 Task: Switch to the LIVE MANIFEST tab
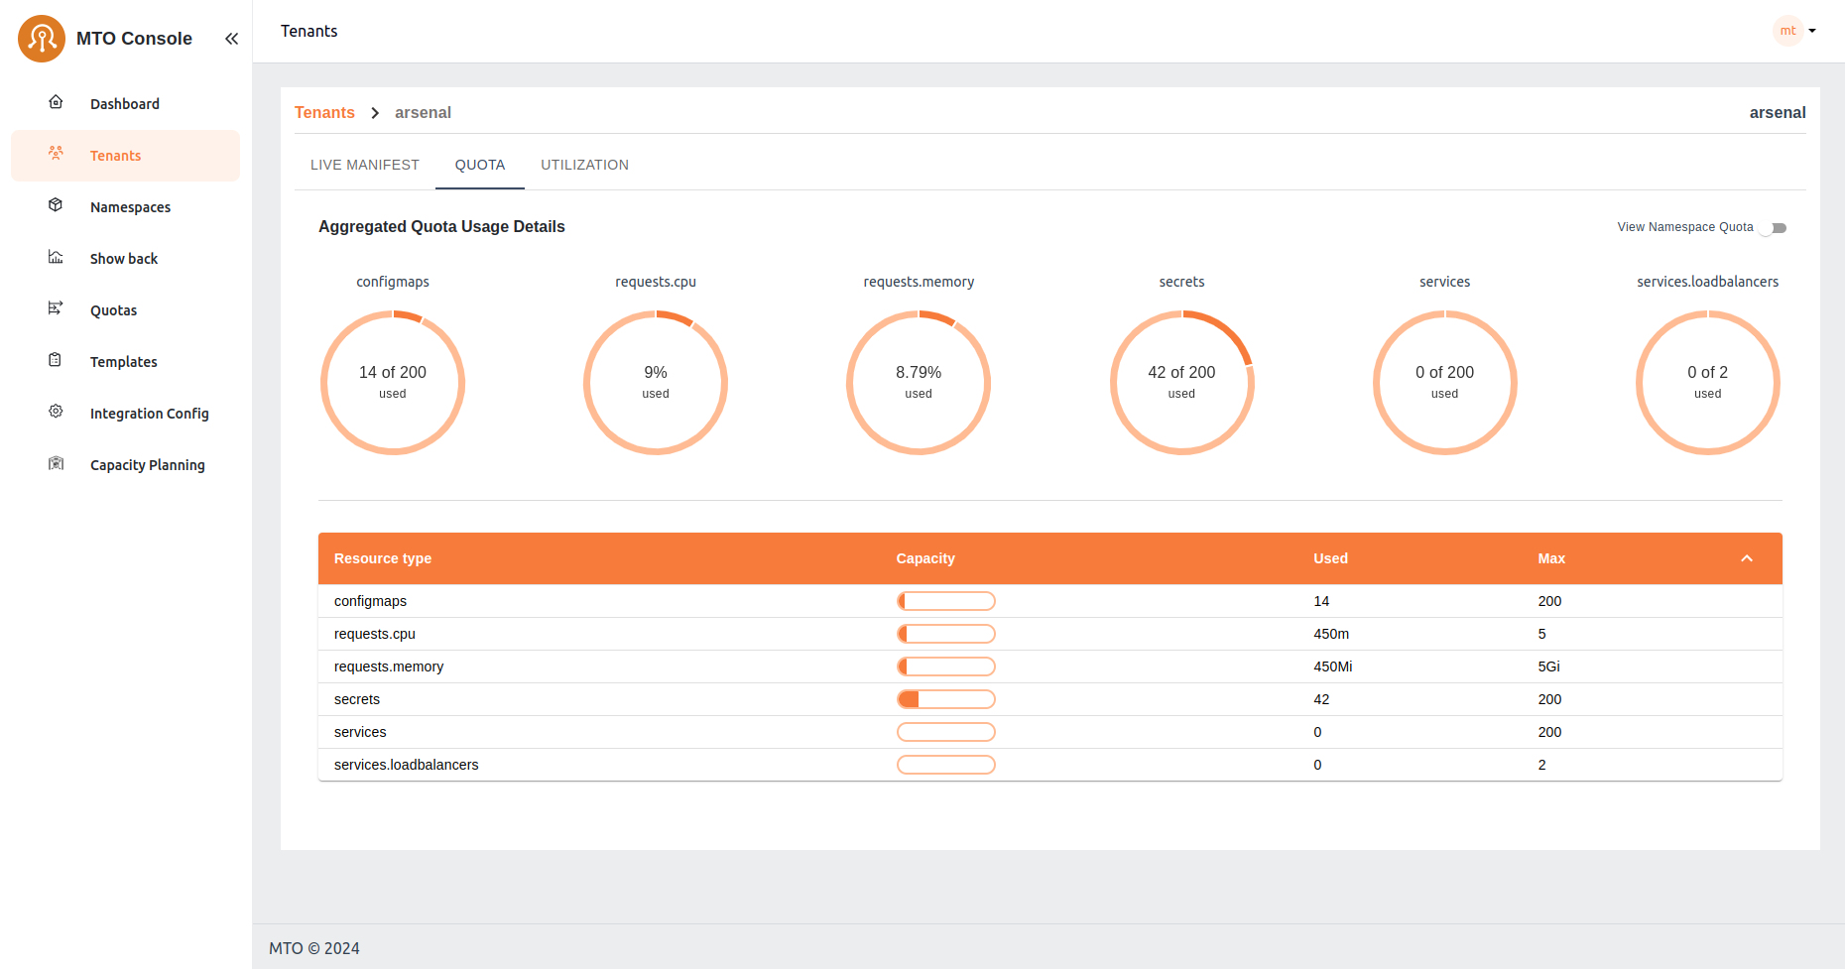(x=364, y=165)
